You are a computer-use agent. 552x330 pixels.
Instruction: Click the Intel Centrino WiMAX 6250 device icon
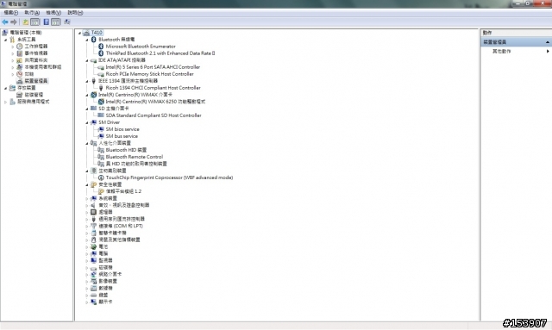(x=101, y=102)
